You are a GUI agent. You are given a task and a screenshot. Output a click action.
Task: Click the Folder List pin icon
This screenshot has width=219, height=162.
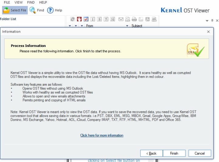click(212, 21)
